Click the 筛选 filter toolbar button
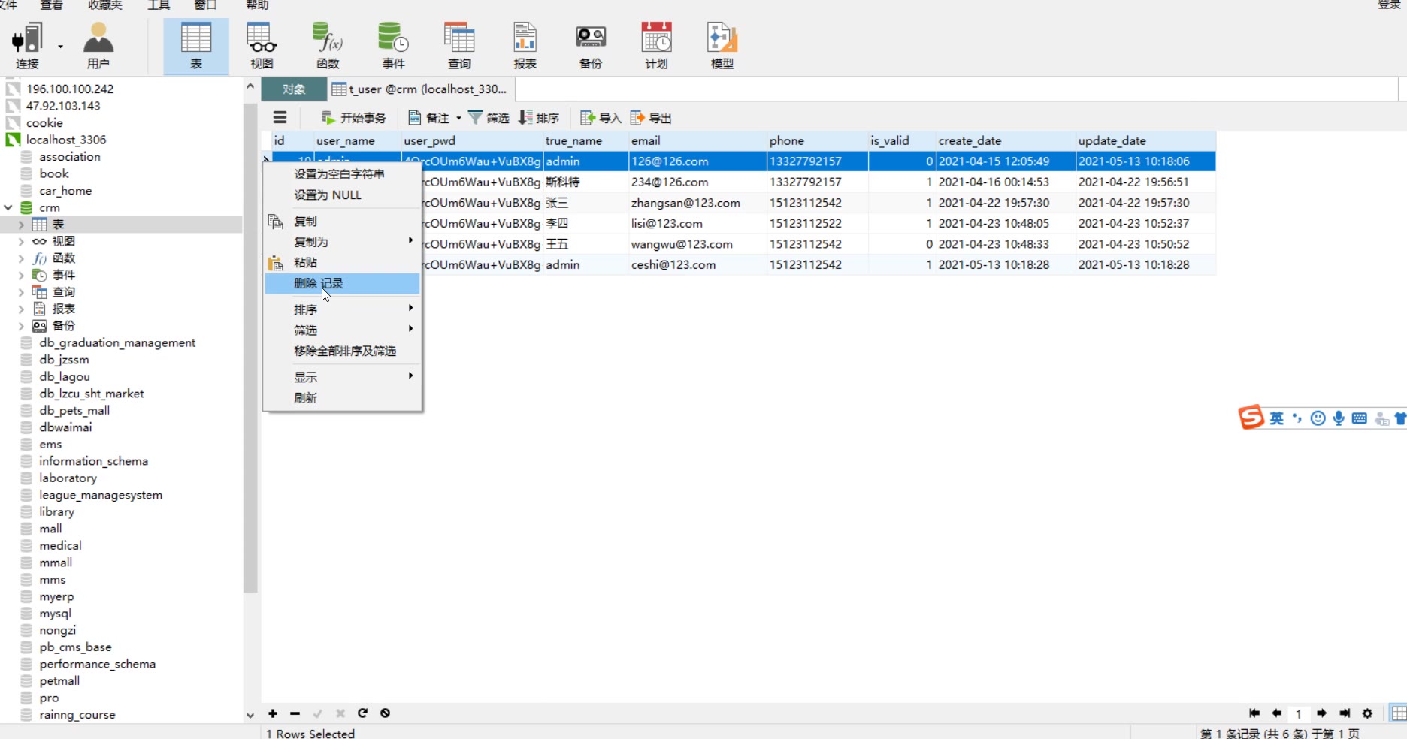This screenshot has height=739, width=1407. [x=489, y=118]
